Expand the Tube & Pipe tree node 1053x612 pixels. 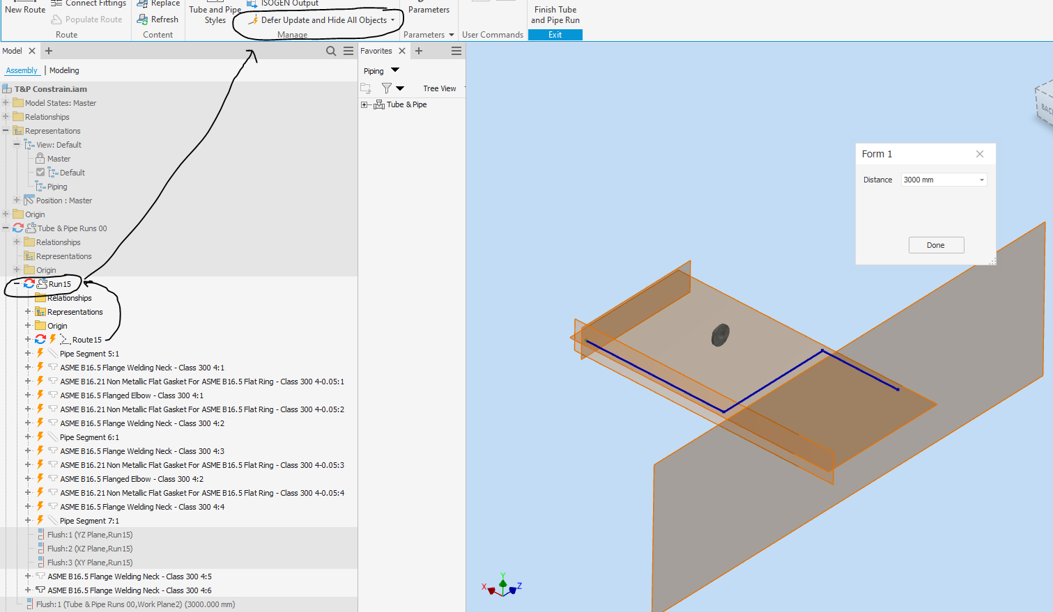(x=365, y=104)
